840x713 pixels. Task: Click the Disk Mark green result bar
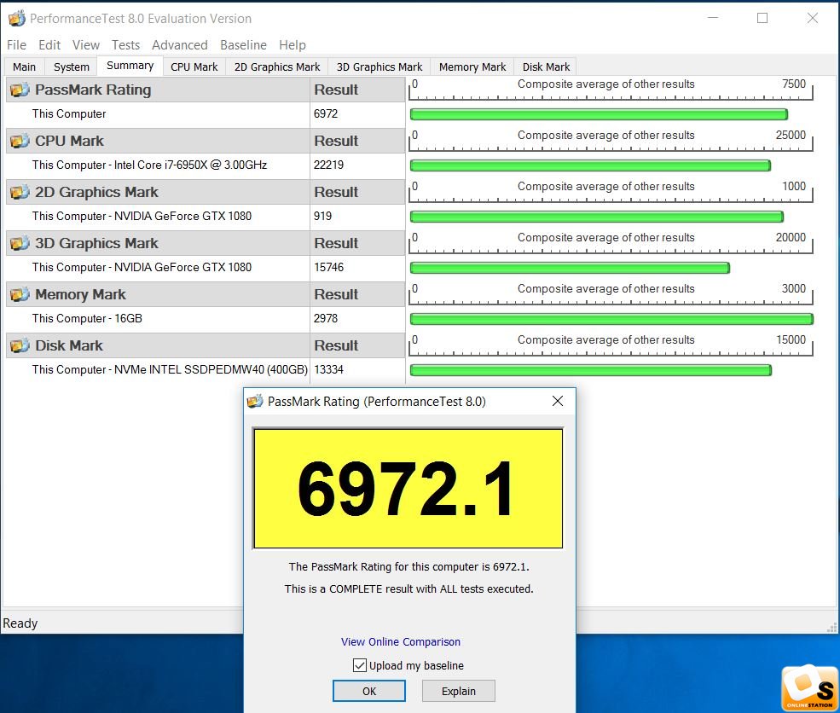click(x=590, y=370)
